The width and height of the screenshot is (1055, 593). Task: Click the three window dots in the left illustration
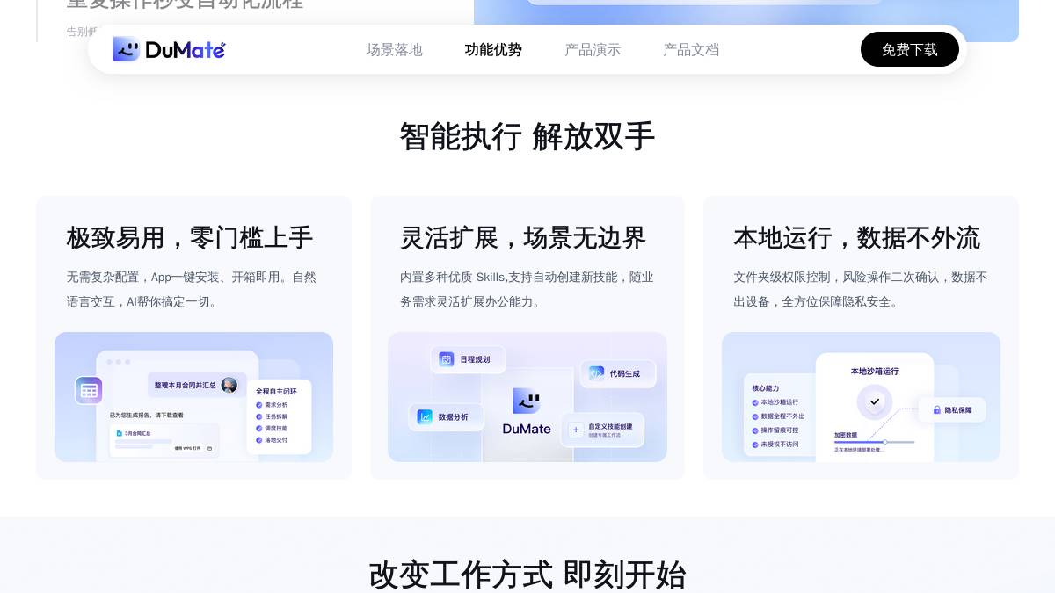pyautogui.click(x=118, y=362)
